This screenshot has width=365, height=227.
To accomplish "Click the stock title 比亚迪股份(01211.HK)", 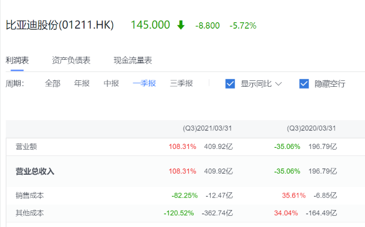I will [x=60, y=25].
